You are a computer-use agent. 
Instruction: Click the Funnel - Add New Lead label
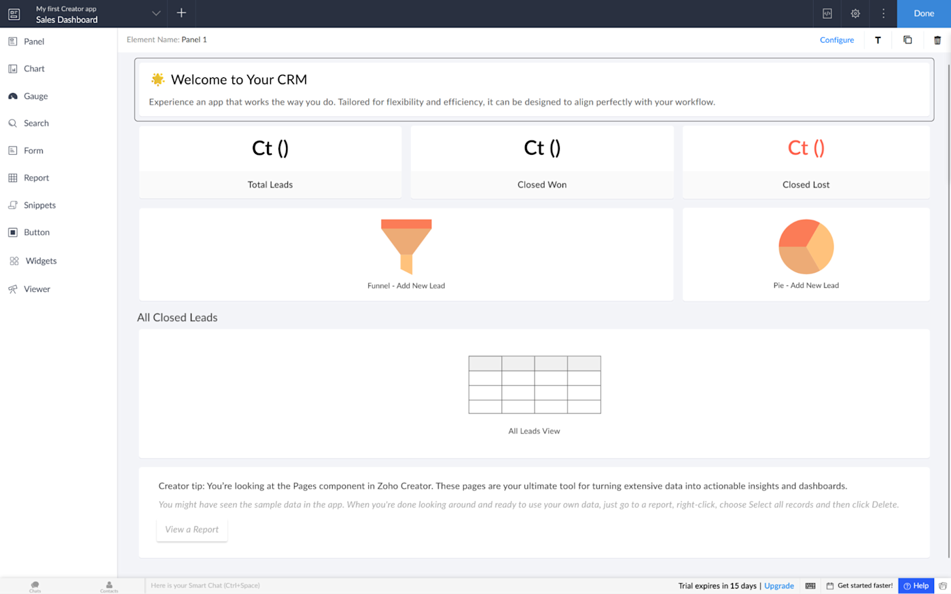coord(406,286)
